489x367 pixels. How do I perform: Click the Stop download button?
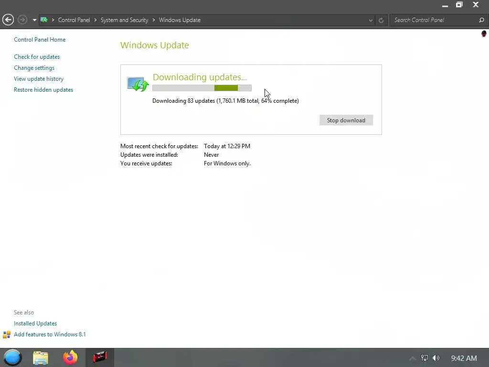(346, 120)
